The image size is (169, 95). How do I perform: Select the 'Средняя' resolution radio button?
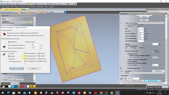click(9, 56)
